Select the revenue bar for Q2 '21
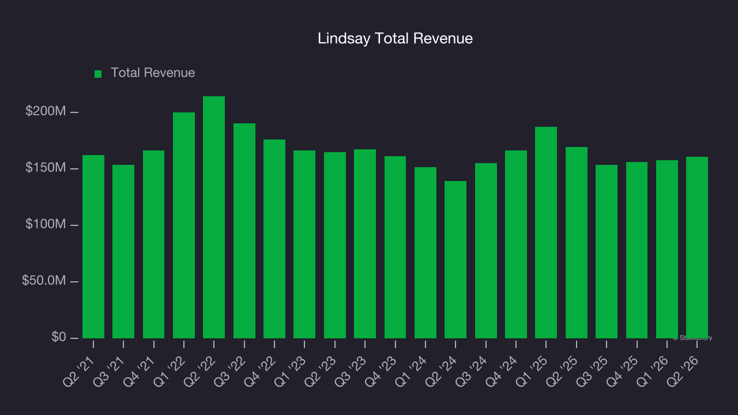738x415 pixels. tap(93, 247)
